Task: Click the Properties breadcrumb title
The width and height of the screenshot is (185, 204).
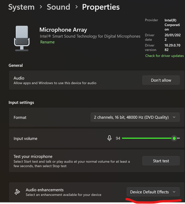Action: (x=101, y=7)
